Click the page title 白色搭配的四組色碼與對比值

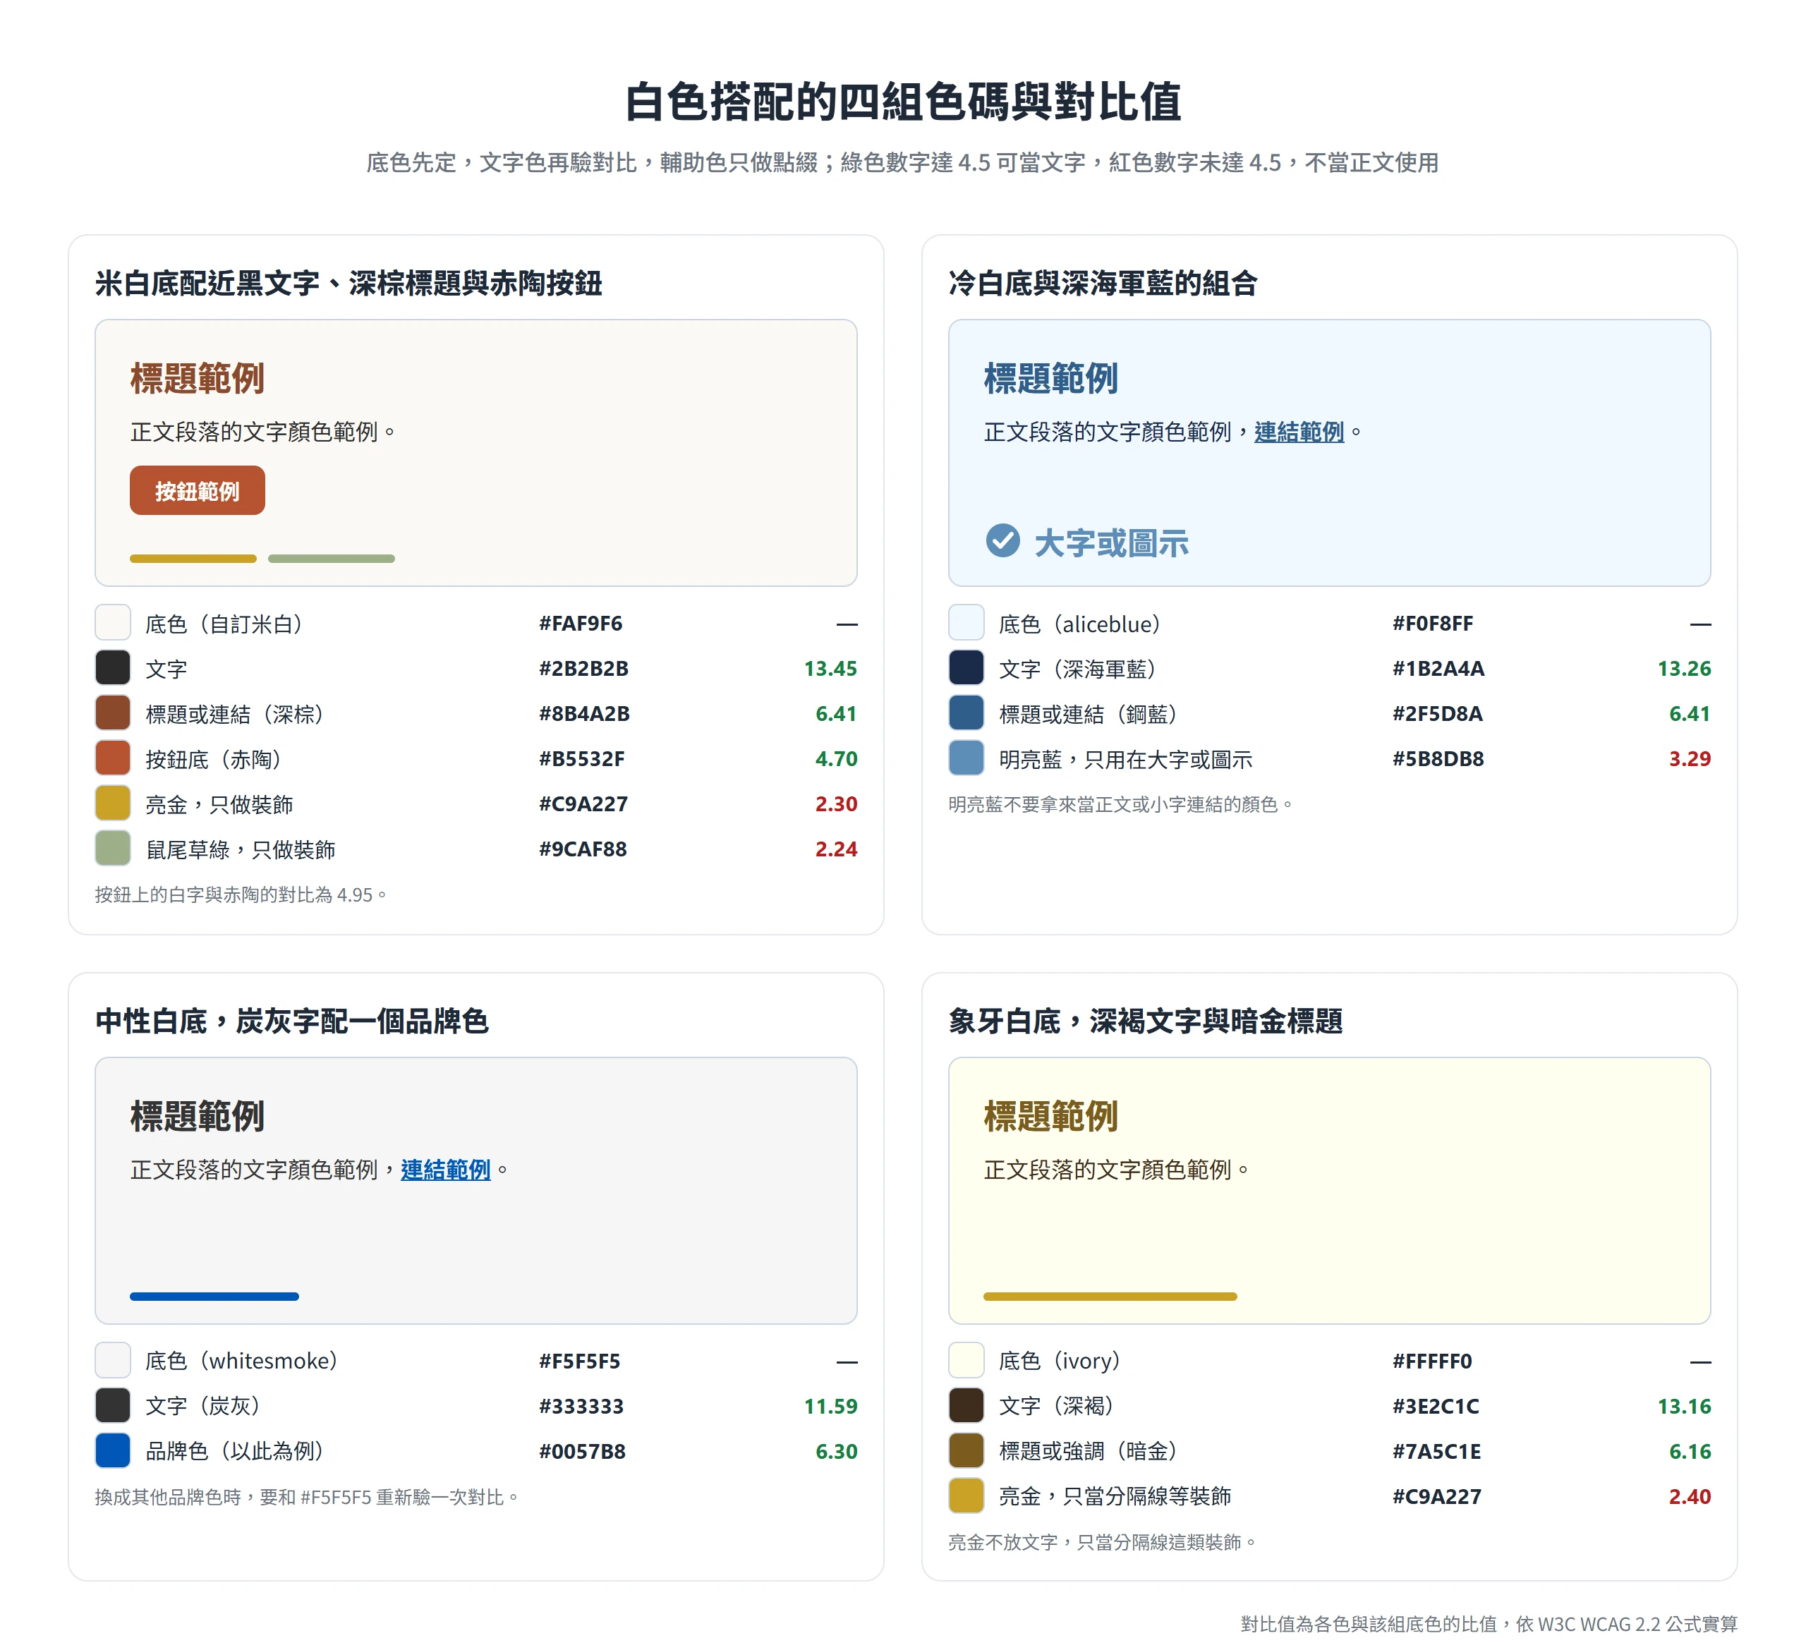(903, 101)
